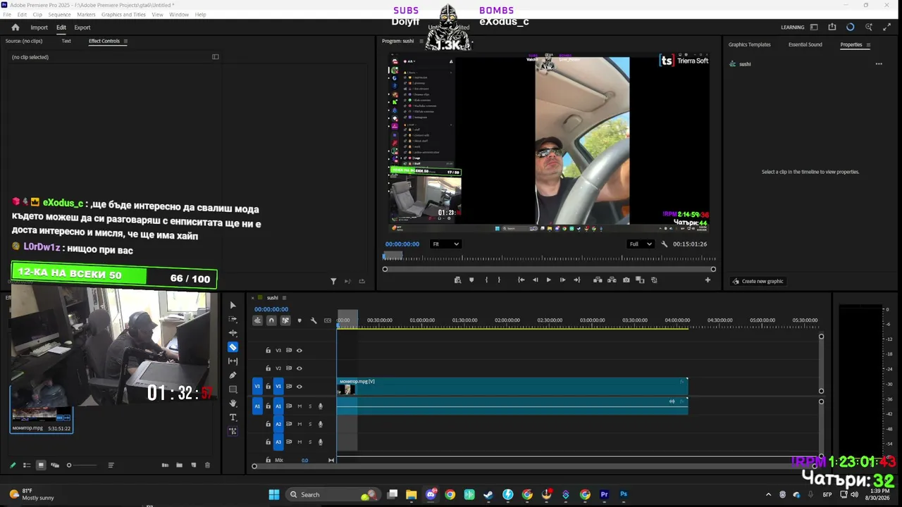This screenshot has width=902, height=507.
Task: Click the New Bin folder icon
Action: (x=179, y=465)
